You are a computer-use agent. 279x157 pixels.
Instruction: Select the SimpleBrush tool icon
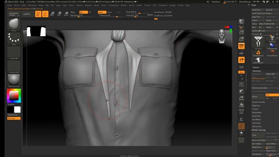(258, 53)
